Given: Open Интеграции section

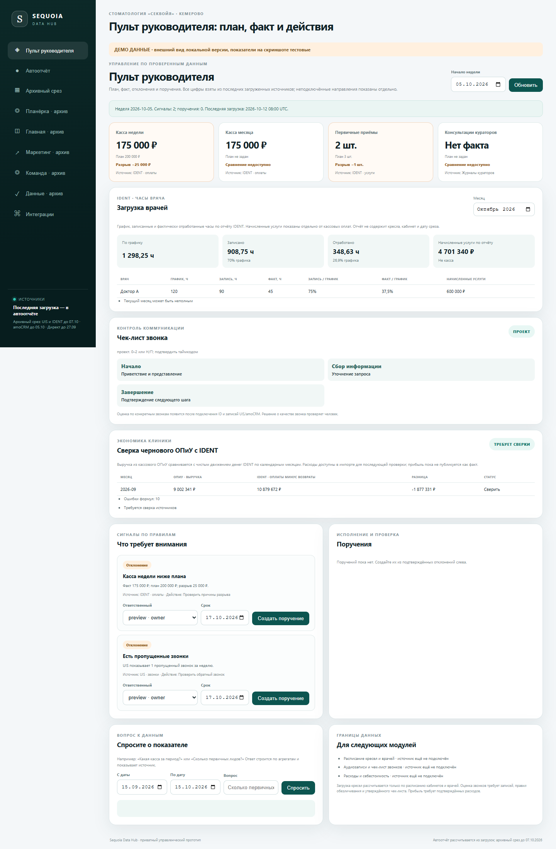Looking at the screenshot, I should click(x=48, y=214).
